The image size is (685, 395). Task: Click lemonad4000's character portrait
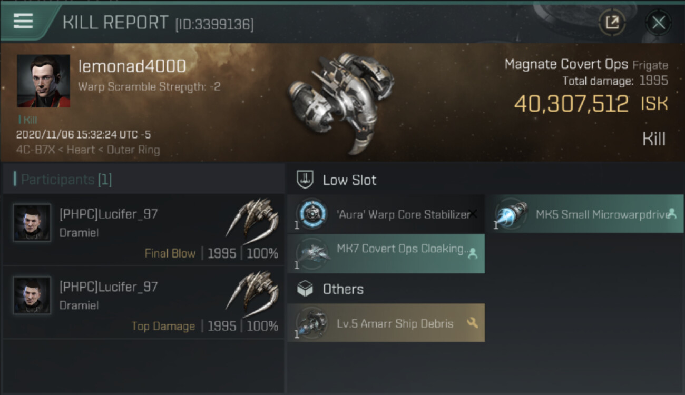[43, 81]
